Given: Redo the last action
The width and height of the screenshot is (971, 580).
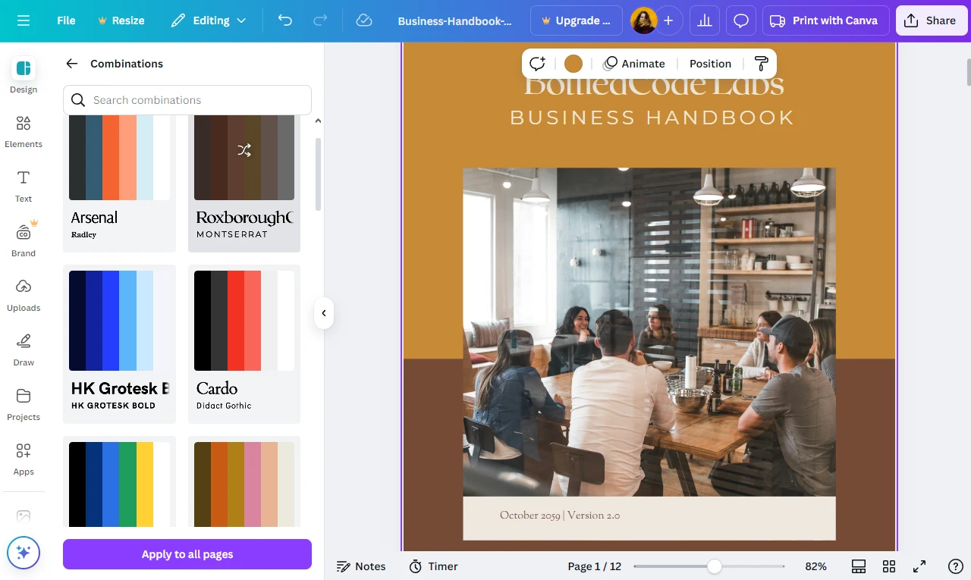Looking at the screenshot, I should coord(320,20).
